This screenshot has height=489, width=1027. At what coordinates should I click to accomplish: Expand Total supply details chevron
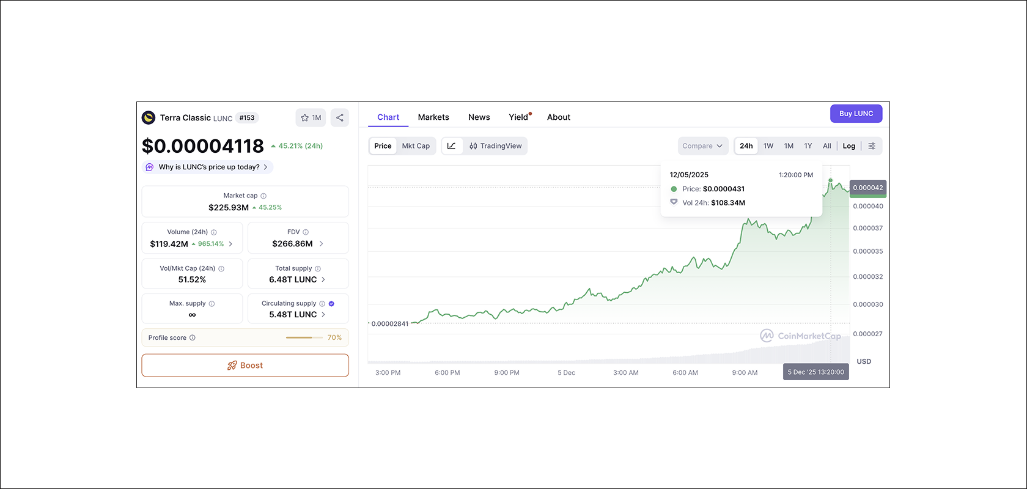coord(323,279)
